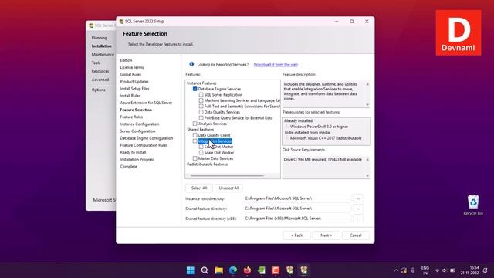
Task: Show hidden system tray icons
Action: [x=396, y=270]
